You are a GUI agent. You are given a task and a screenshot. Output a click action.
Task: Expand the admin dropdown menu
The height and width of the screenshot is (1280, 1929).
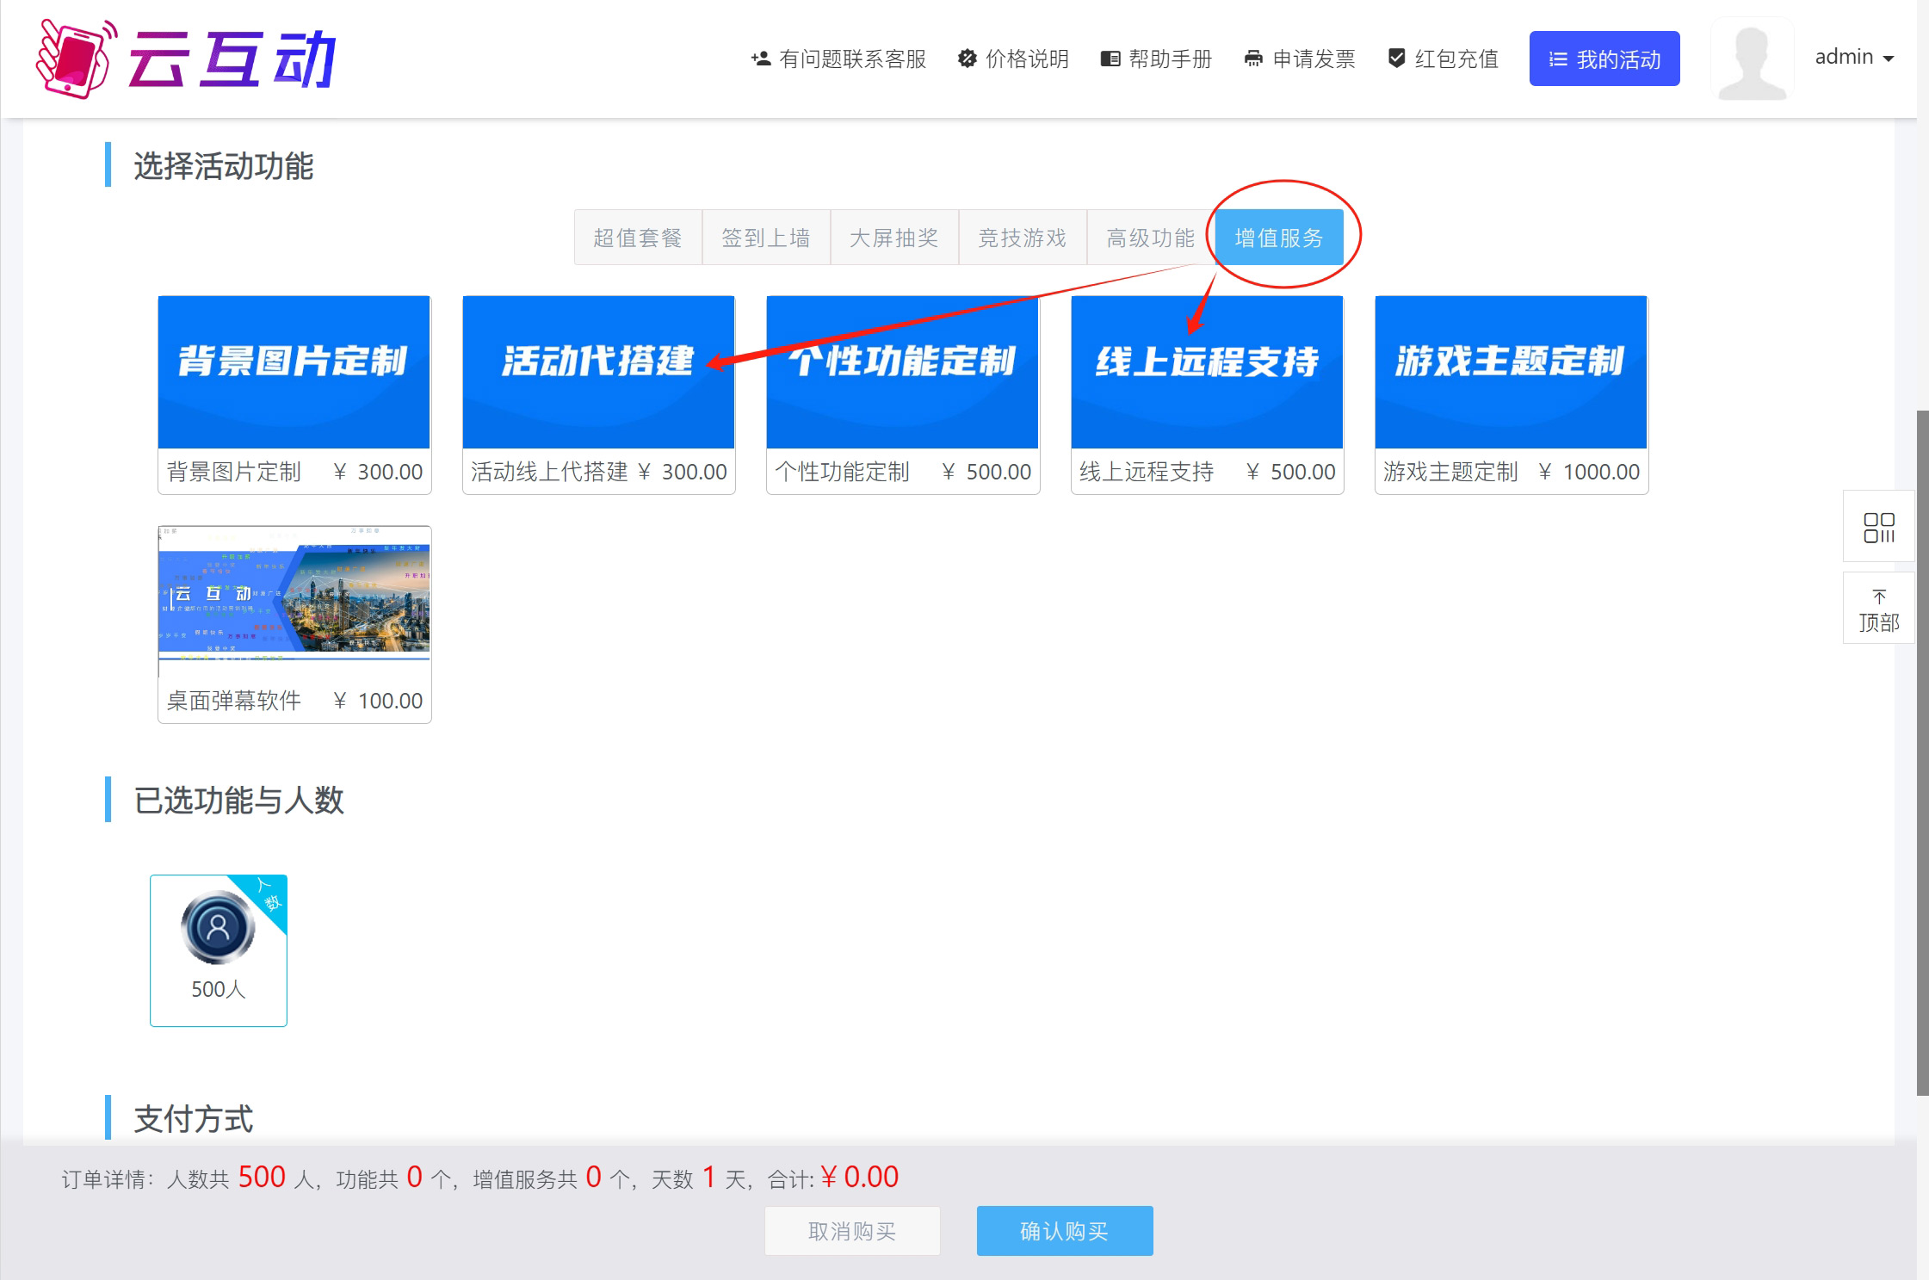(x=1855, y=58)
